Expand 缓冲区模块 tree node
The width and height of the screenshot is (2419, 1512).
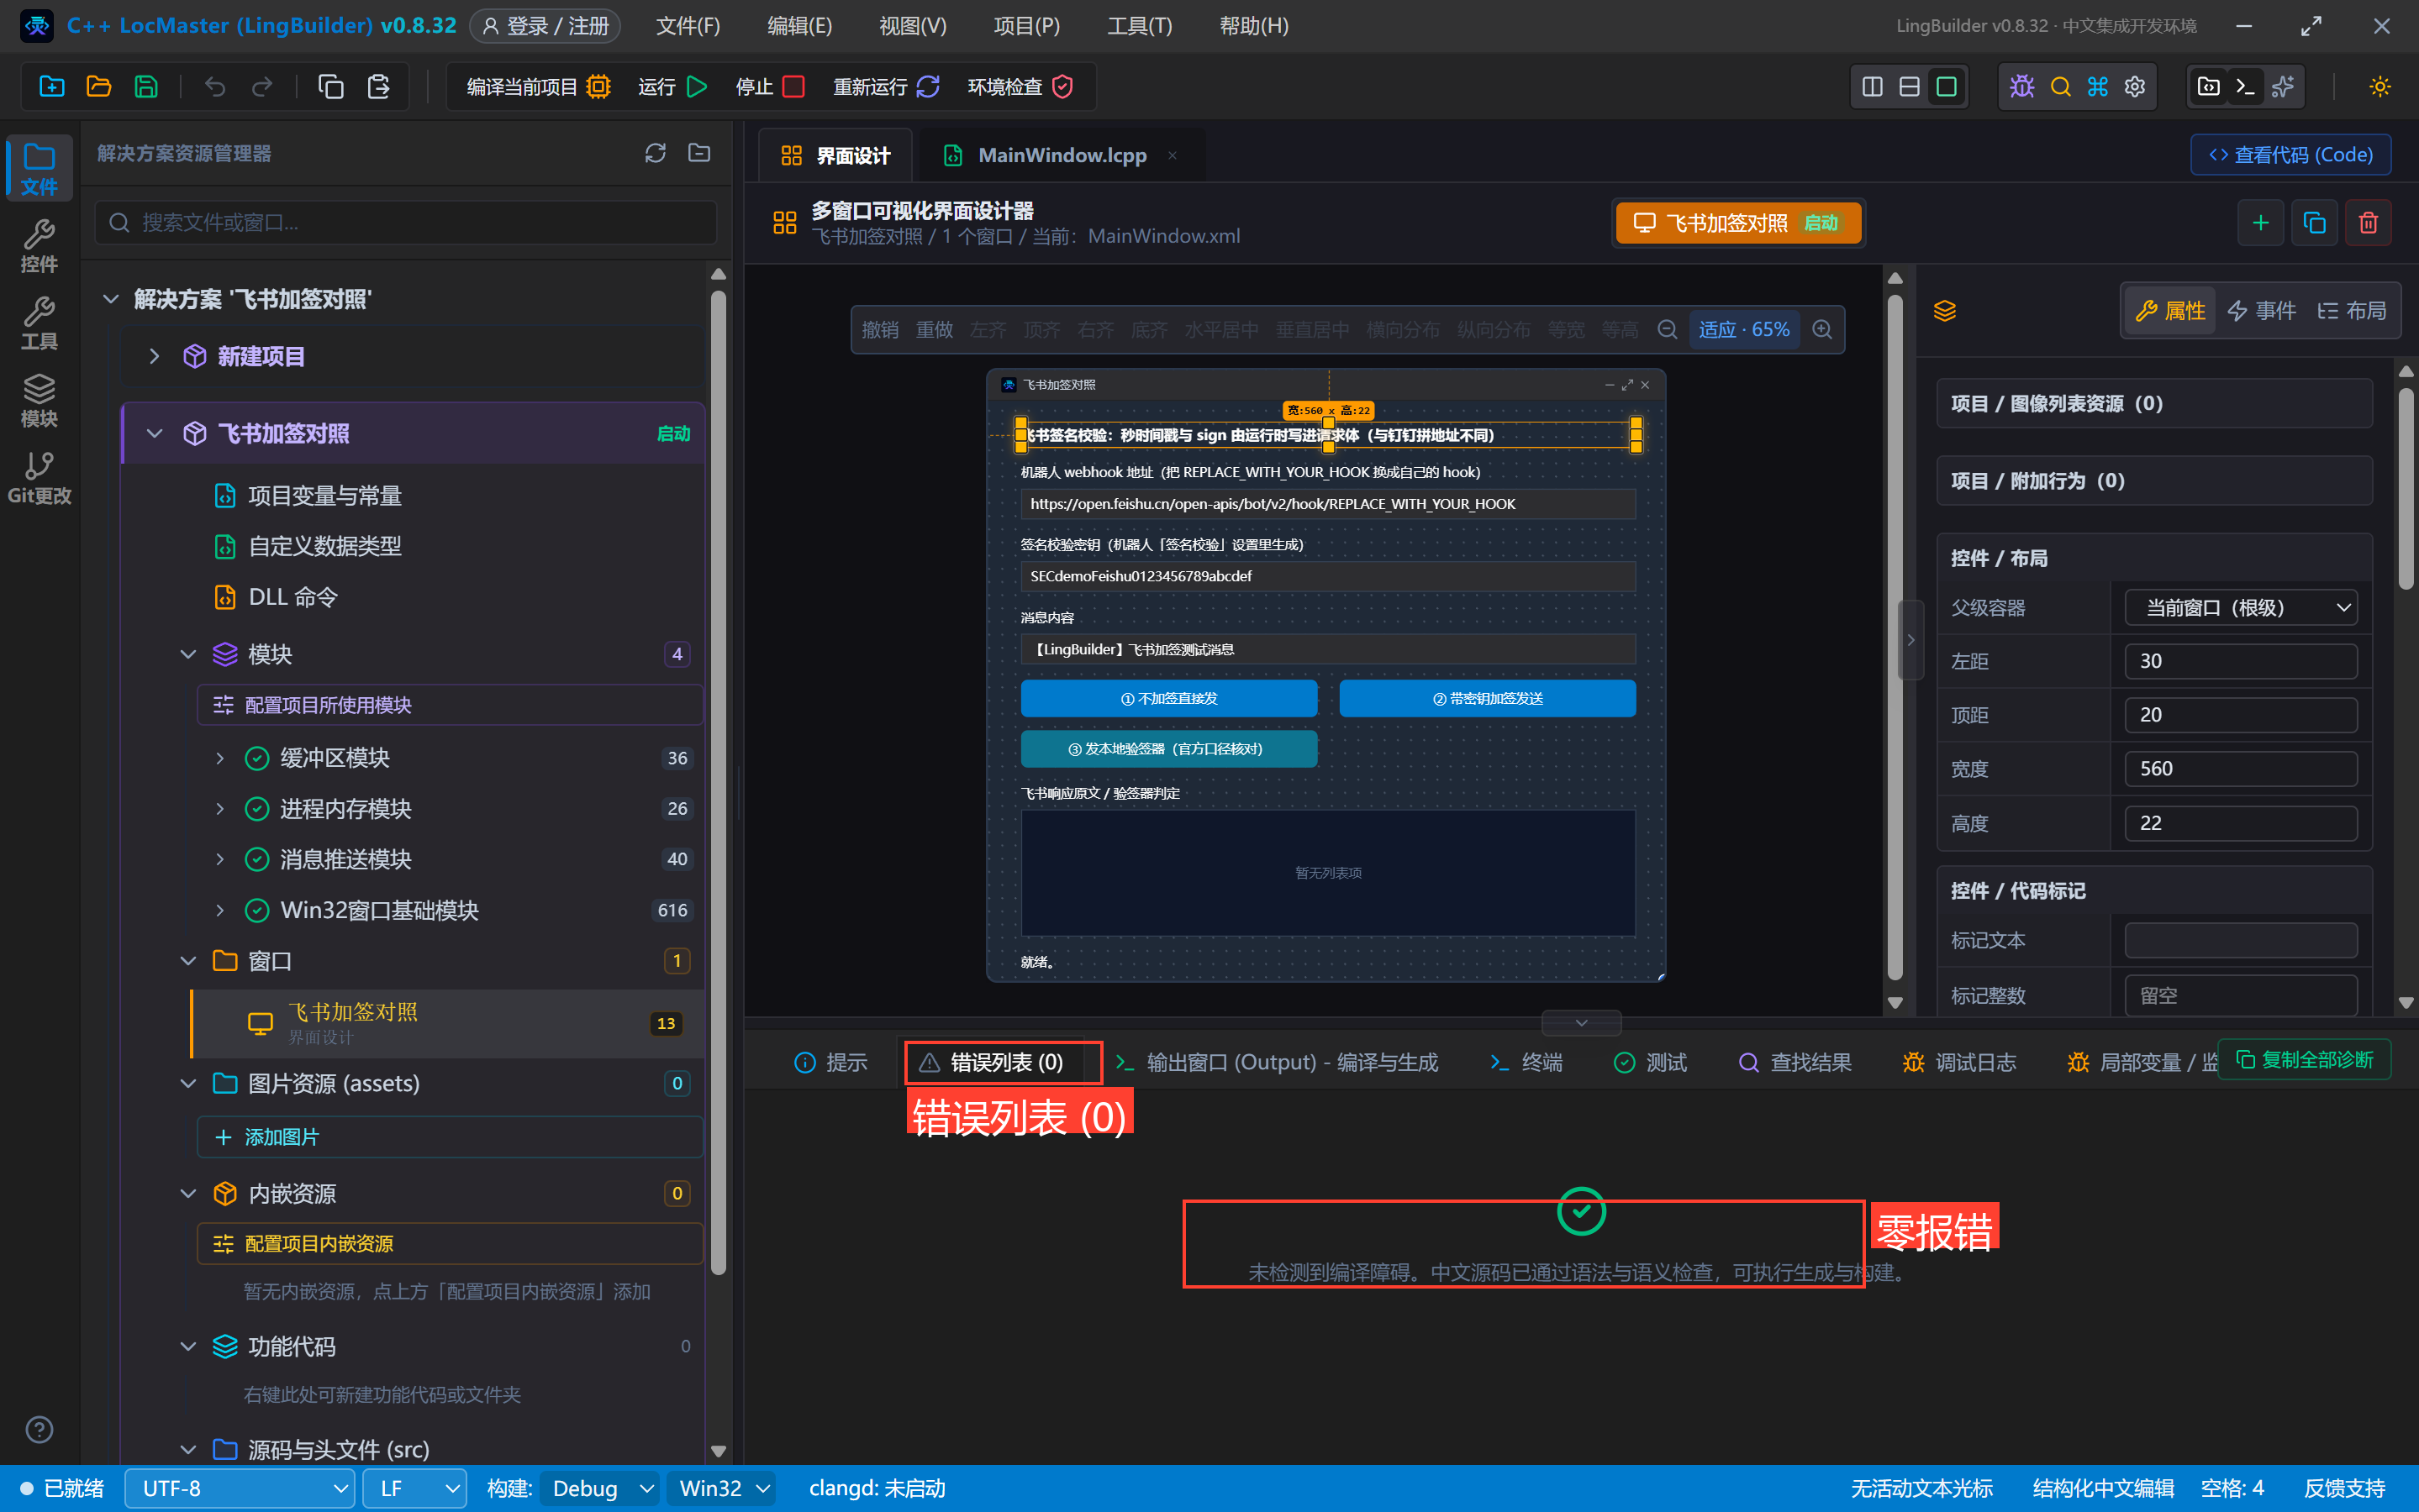pos(219,758)
